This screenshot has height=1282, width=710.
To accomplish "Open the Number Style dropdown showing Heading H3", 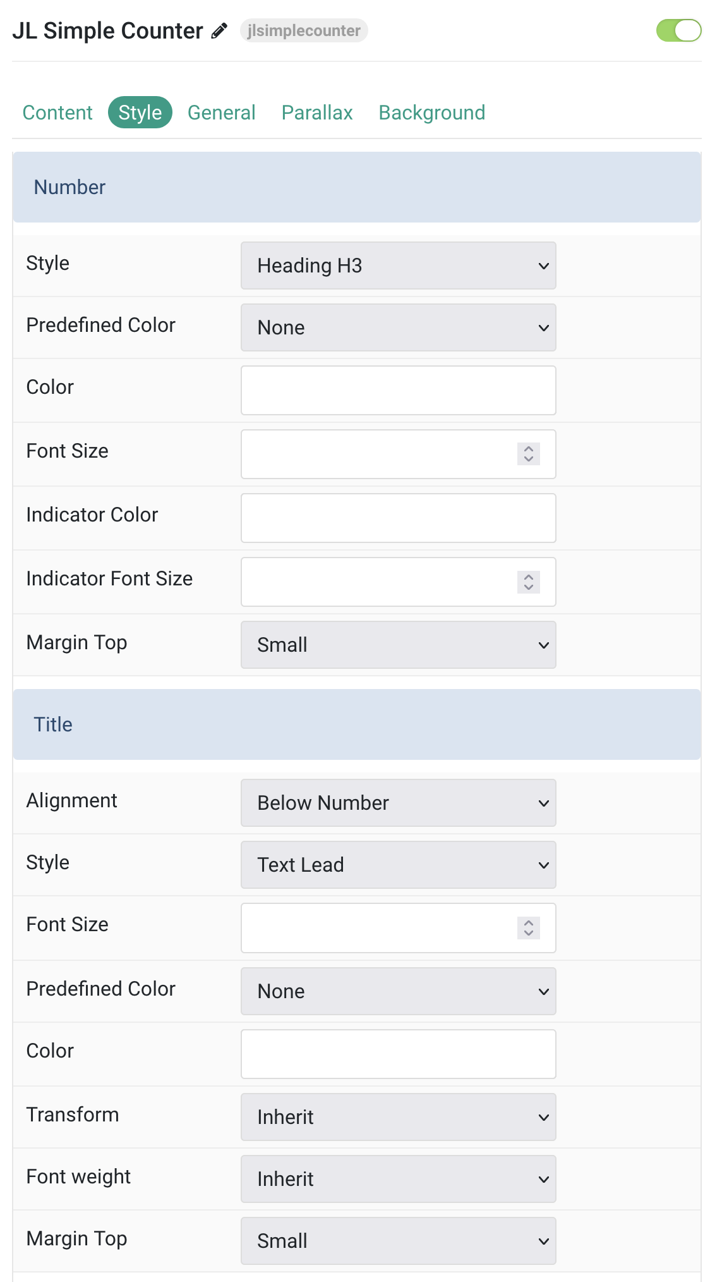I will tap(399, 266).
